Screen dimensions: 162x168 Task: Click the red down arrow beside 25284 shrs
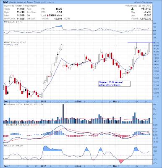click(48, 16)
